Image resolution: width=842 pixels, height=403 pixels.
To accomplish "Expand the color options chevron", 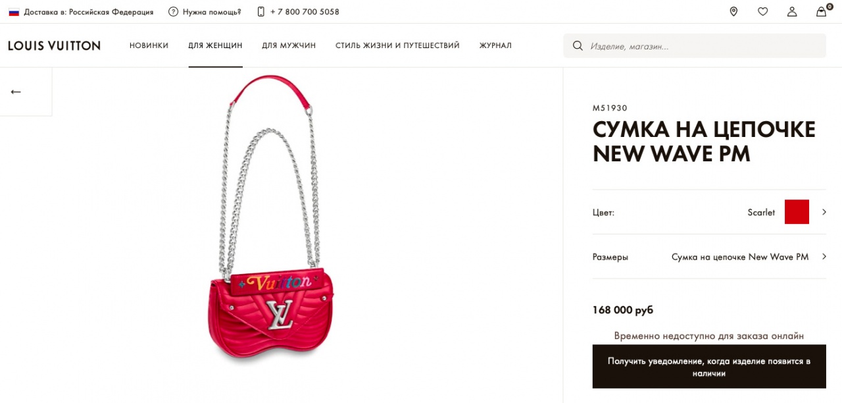I will 824,212.
